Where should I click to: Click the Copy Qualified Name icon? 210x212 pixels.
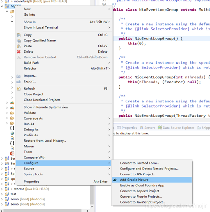[19, 40]
